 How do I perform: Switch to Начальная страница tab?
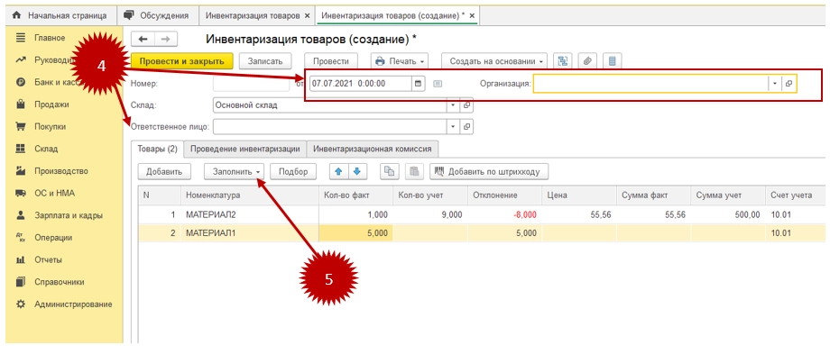pyautogui.click(x=60, y=16)
